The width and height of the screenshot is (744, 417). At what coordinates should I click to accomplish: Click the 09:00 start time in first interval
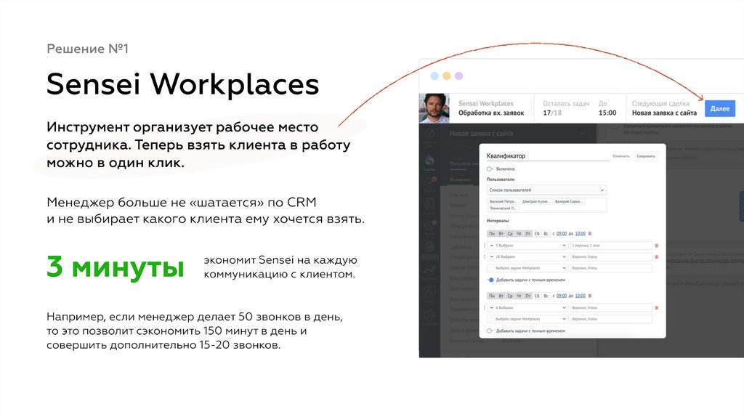coord(562,233)
